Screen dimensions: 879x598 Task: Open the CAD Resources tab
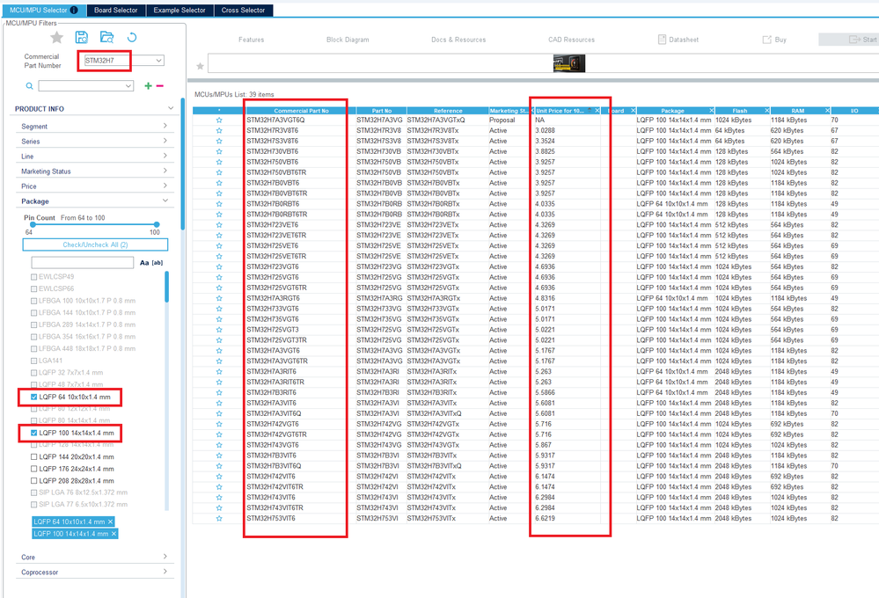point(571,40)
